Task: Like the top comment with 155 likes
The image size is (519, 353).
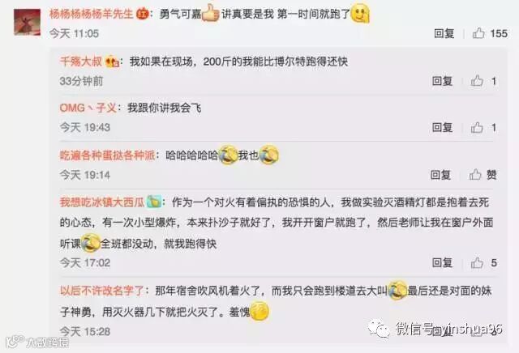Action: [478, 33]
